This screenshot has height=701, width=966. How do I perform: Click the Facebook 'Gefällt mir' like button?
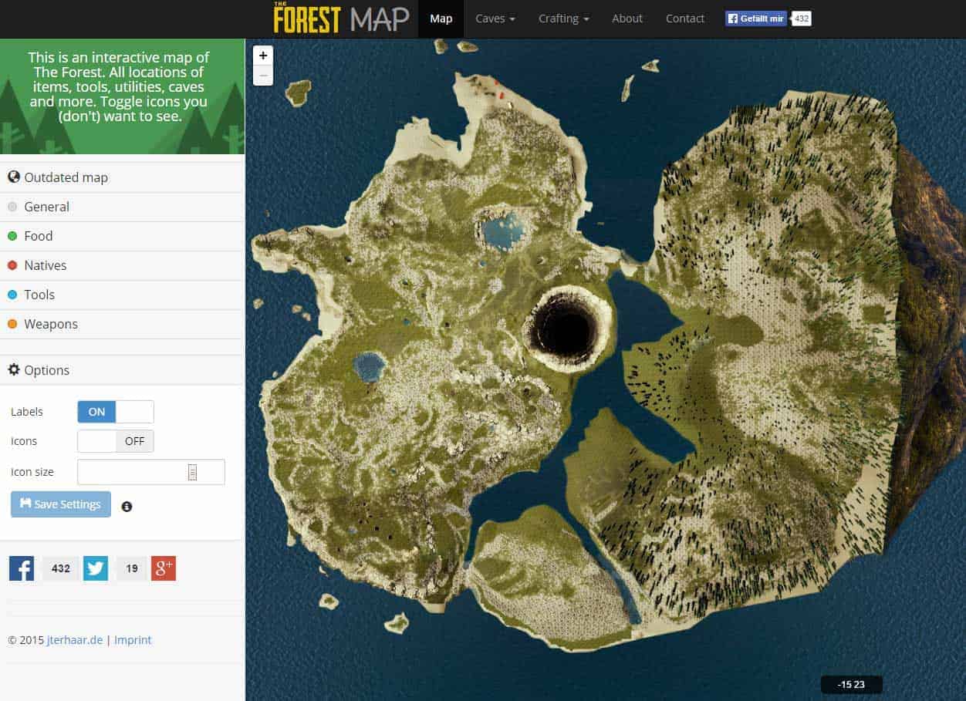click(x=755, y=19)
